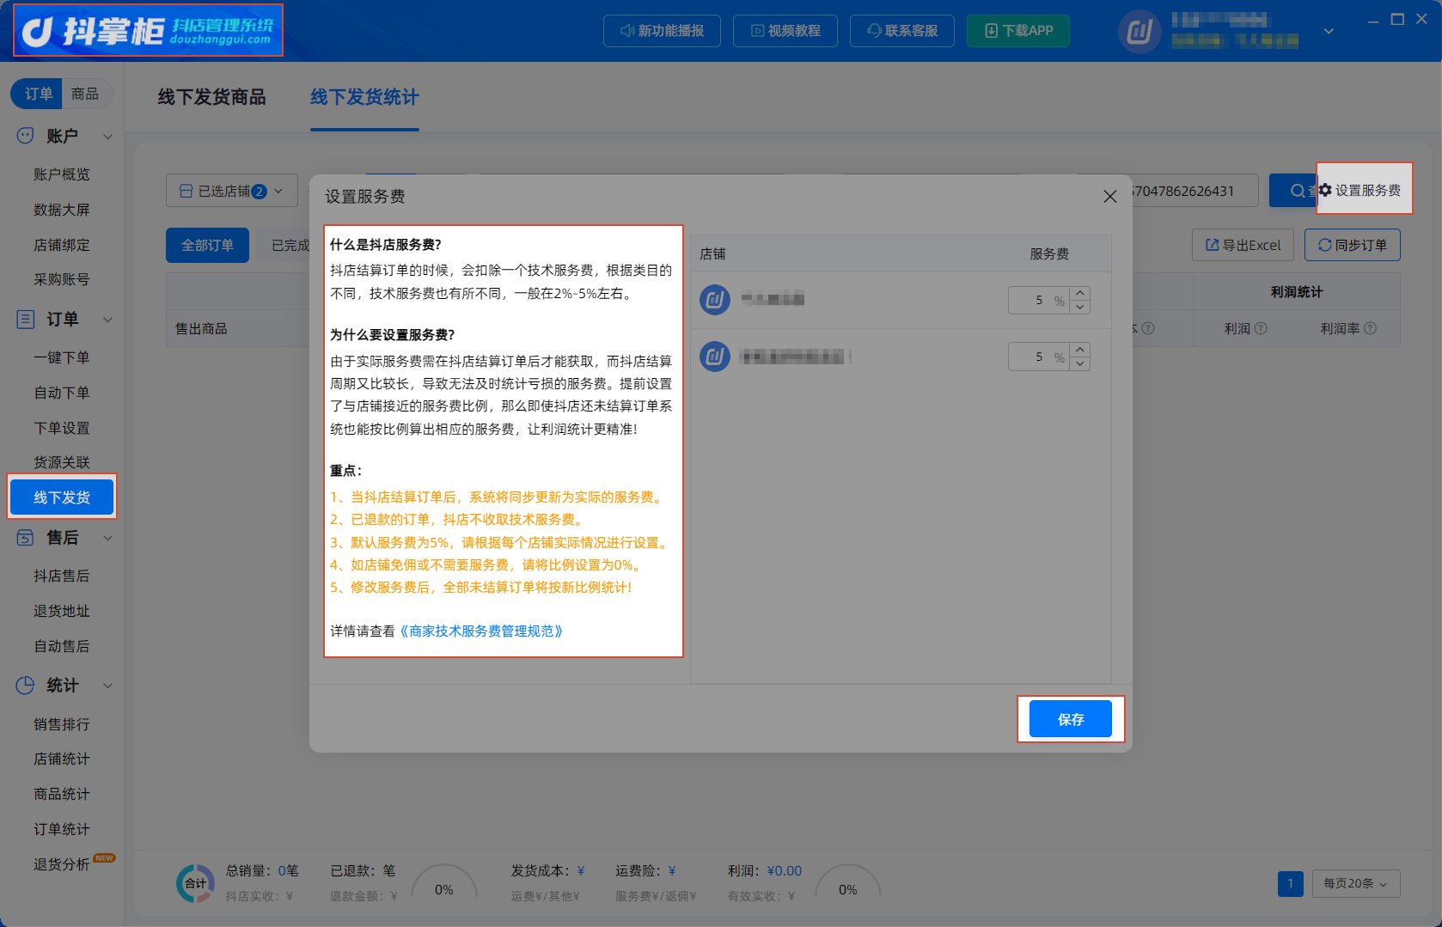Click the help icon next to 利润率

[x=1370, y=328]
